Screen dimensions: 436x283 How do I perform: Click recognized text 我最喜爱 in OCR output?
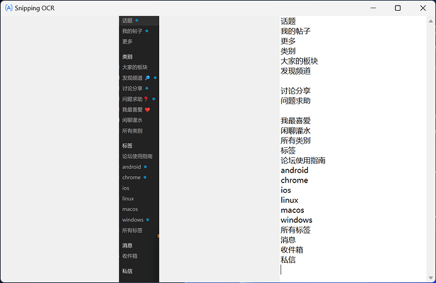(296, 121)
